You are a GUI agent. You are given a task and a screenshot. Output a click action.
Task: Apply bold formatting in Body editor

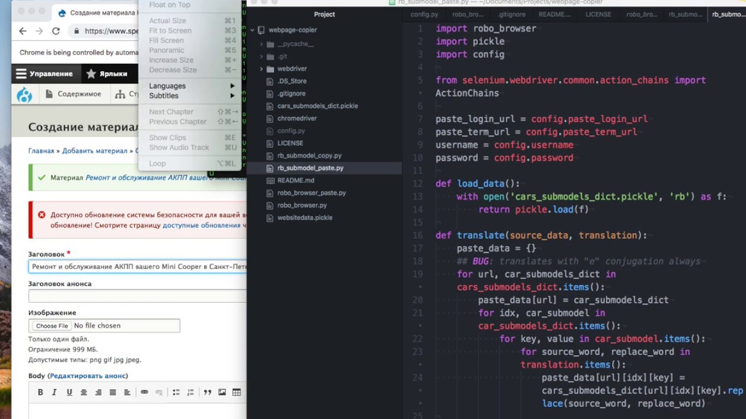[x=40, y=392]
